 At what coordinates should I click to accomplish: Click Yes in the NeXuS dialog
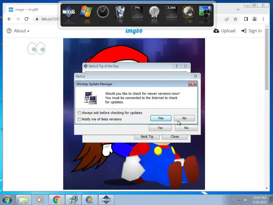[160, 128]
